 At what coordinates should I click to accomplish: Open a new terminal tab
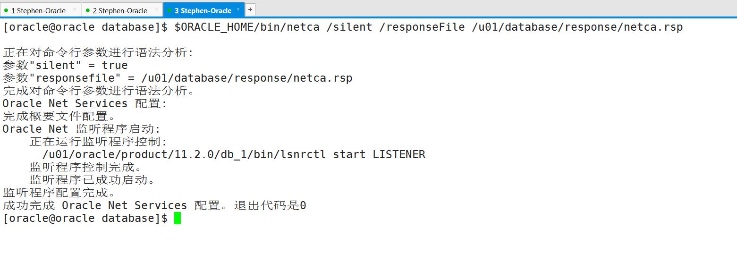pyautogui.click(x=250, y=9)
